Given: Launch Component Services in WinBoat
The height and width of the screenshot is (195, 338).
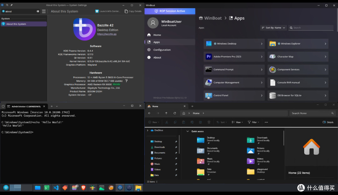Looking at the screenshot, I should click(x=298, y=70).
